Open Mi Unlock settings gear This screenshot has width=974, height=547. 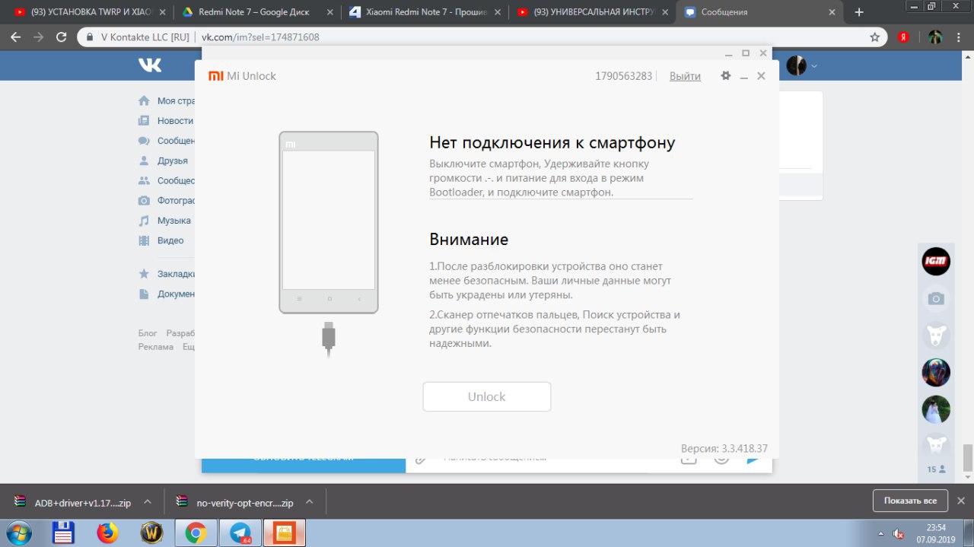[x=725, y=76]
